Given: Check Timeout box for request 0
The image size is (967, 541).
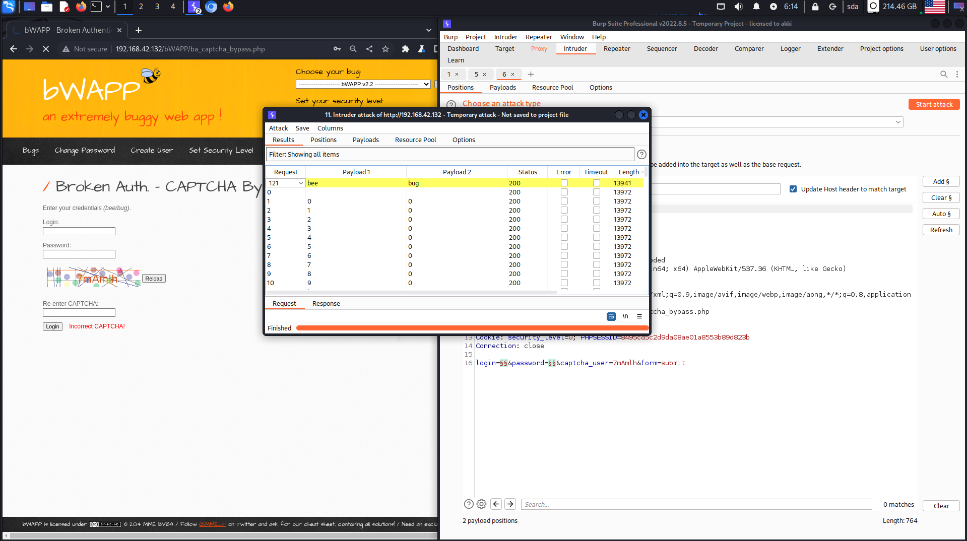Looking at the screenshot, I should (596, 192).
